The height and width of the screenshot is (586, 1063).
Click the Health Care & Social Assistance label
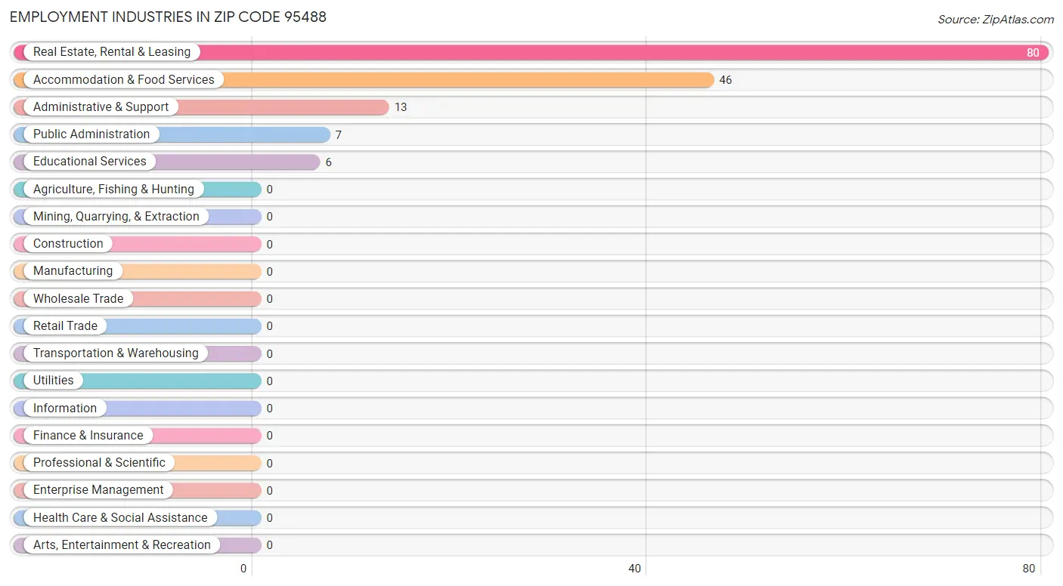point(120,517)
